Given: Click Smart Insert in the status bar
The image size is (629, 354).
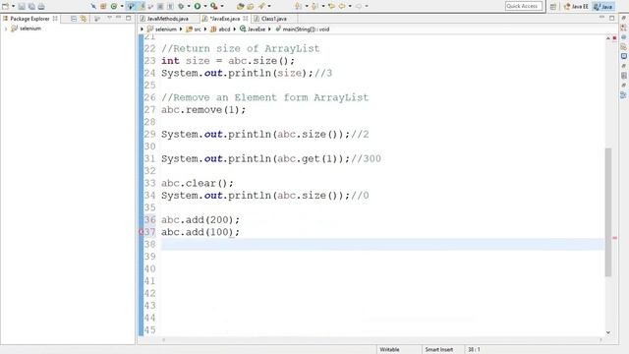Looking at the screenshot, I should click(x=439, y=350).
